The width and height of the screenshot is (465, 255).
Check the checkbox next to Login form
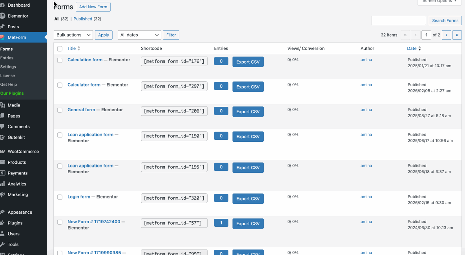[60, 197]
